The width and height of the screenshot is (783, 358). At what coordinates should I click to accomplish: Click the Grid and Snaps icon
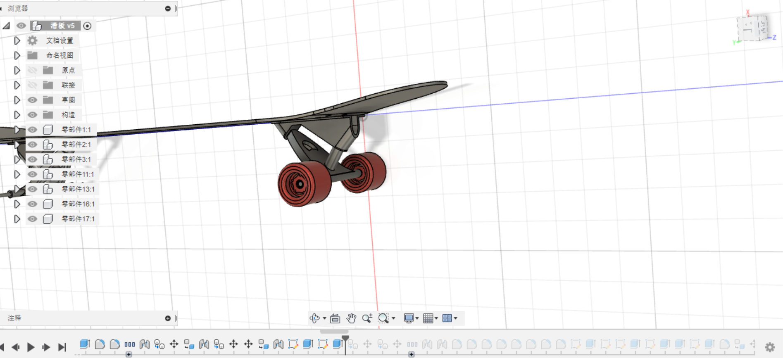click(x=428, y=318)
